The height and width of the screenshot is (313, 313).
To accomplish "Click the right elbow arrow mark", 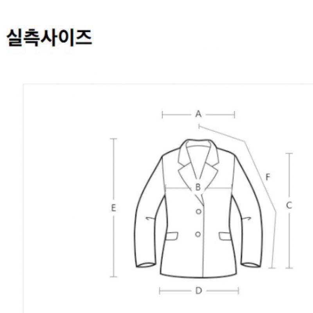I will coord(246,218).
